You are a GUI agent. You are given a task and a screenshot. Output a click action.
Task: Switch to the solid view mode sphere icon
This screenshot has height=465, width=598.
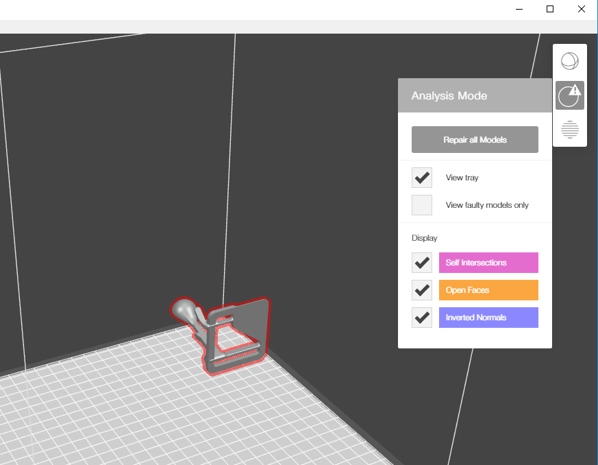point(569,61)
